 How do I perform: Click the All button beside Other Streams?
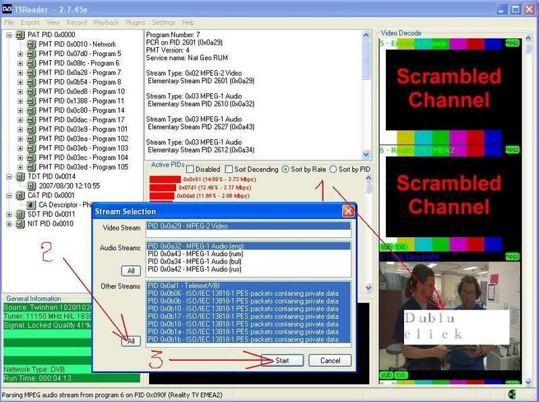click(131, 341)
